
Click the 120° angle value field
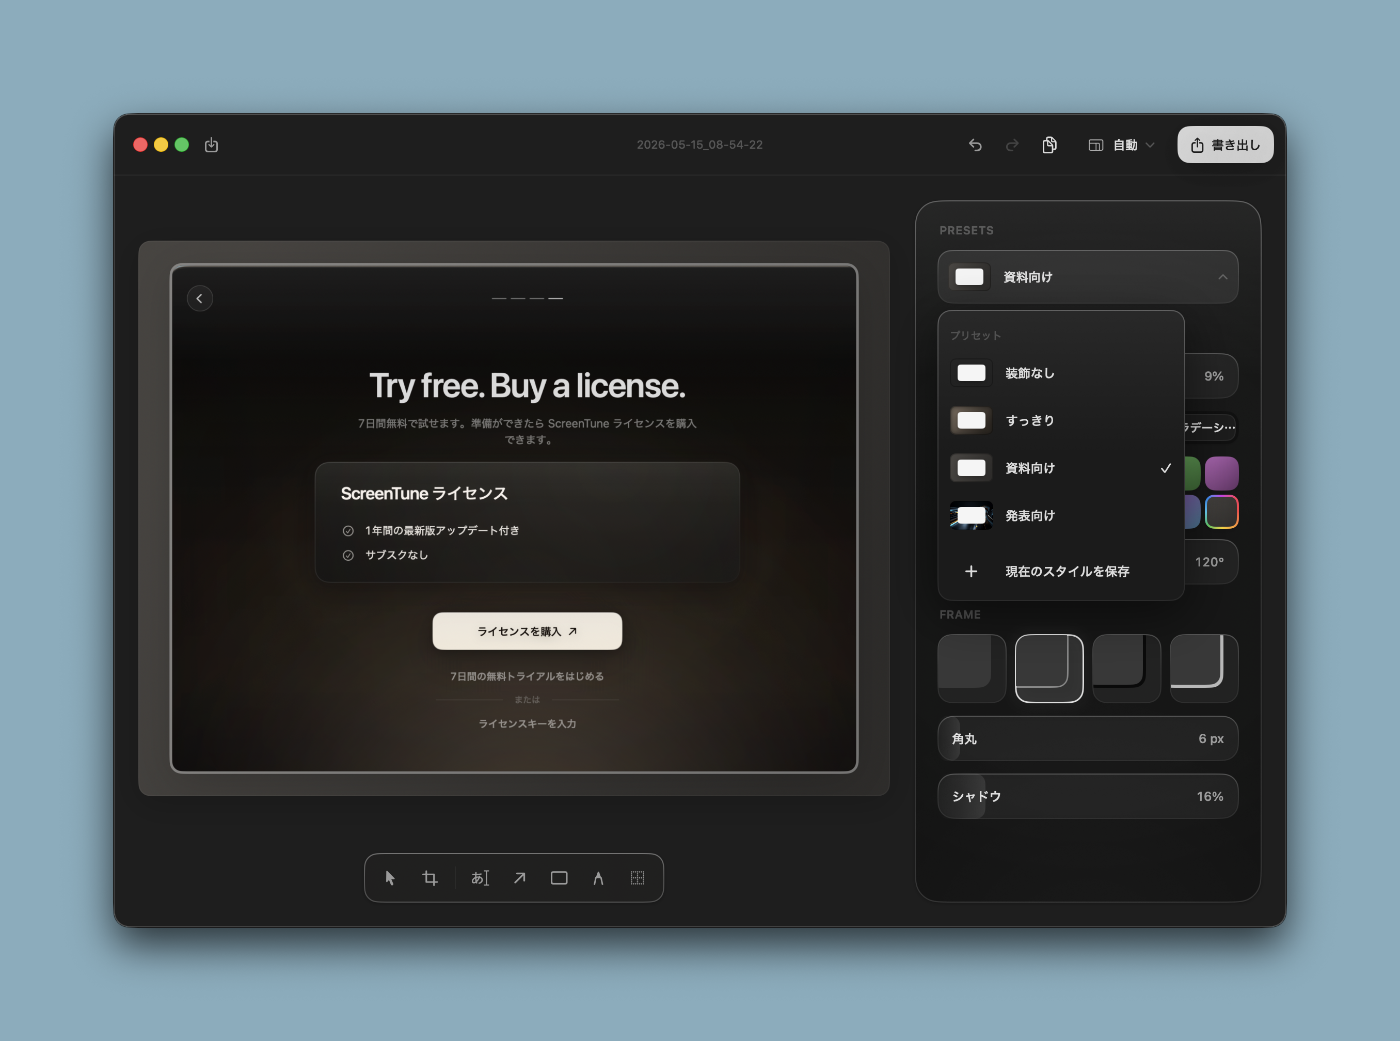pos(1209,562)
